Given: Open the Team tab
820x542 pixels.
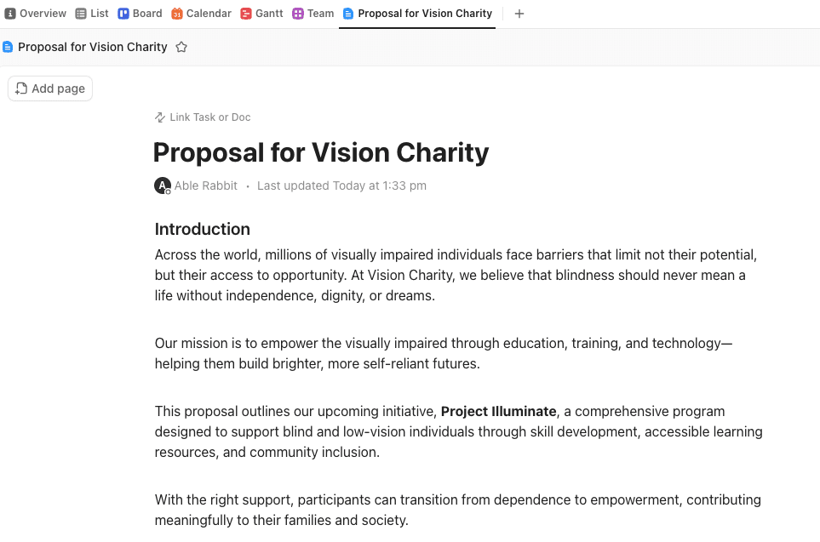Looking at the screenshot, I should click(x=313, y=14).
